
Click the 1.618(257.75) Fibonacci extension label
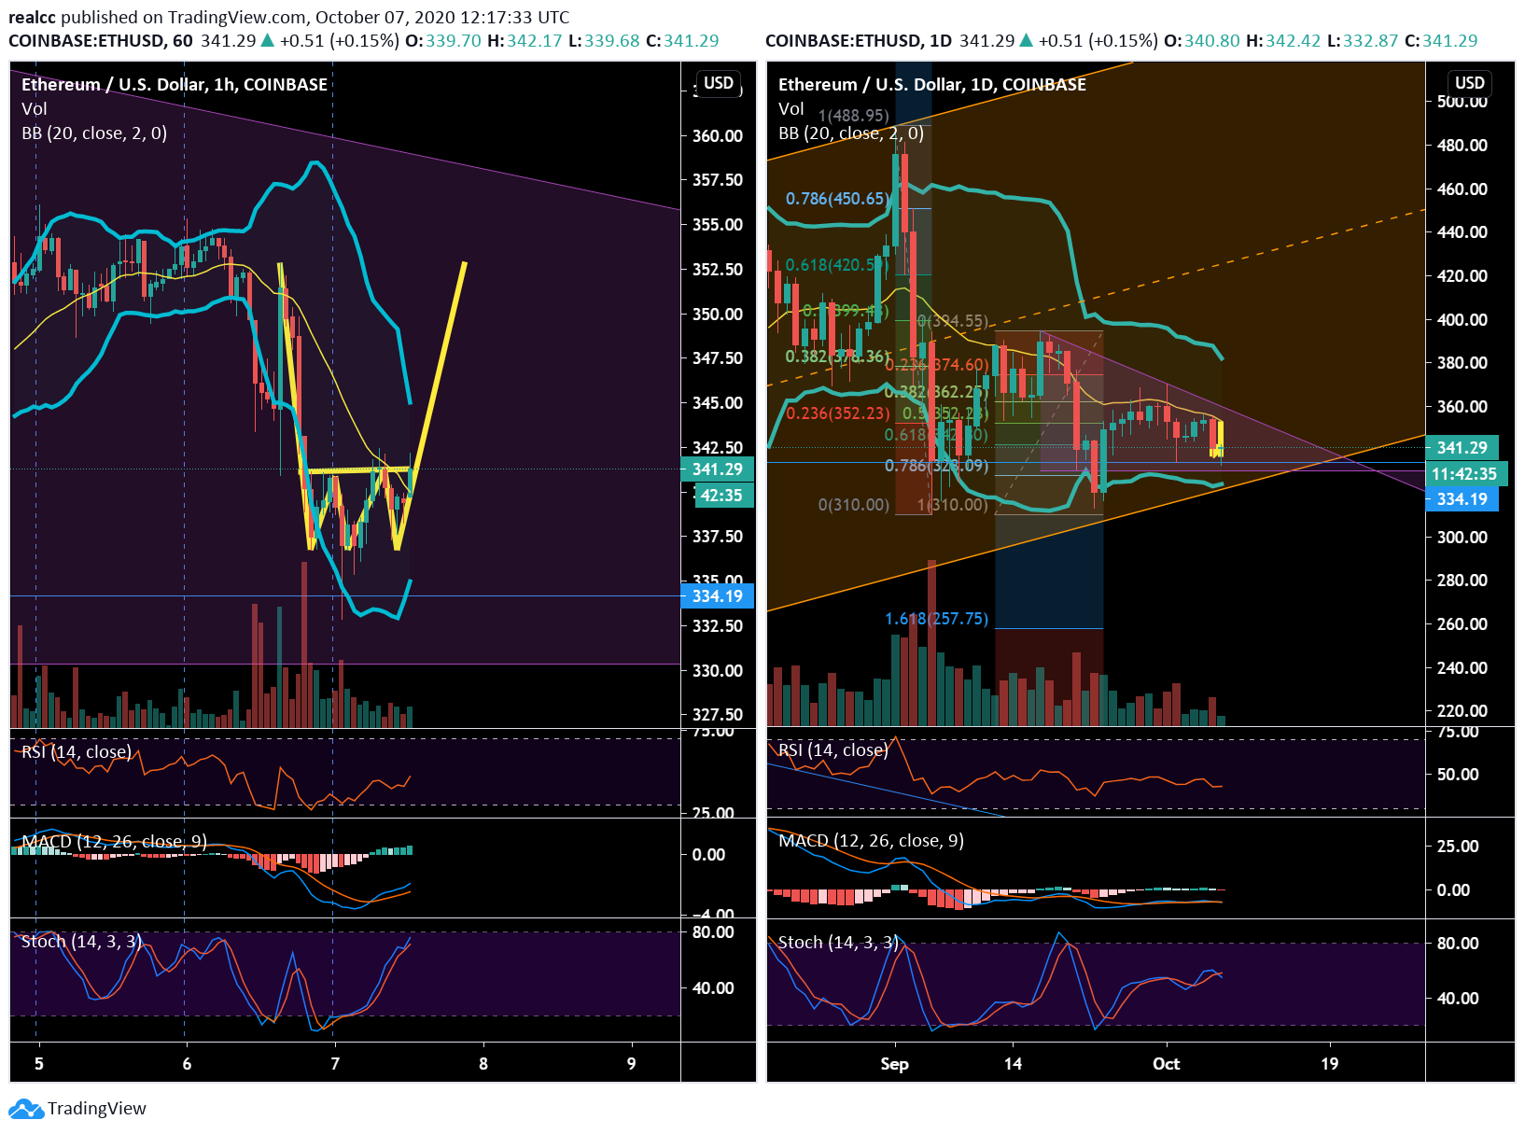(x=936, y=619)
